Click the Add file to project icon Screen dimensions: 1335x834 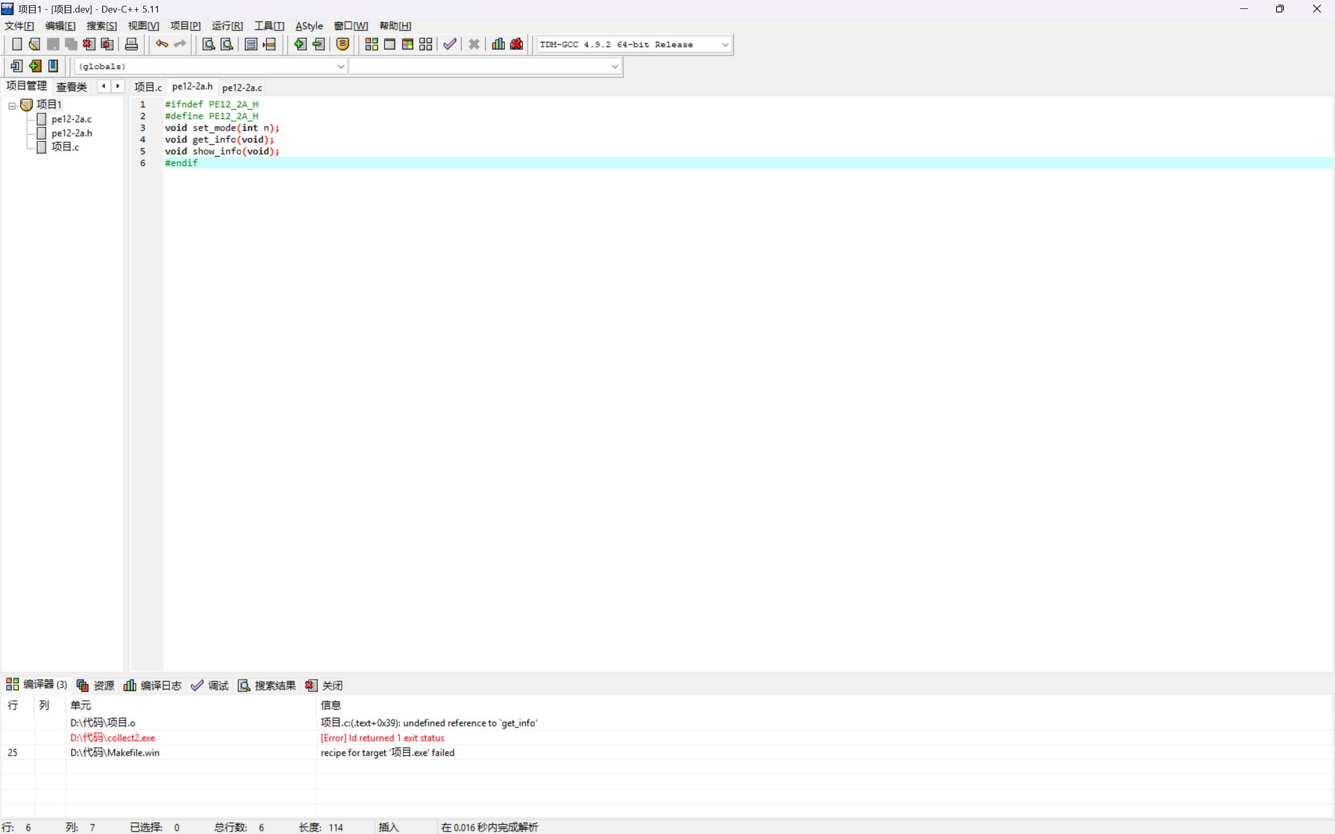[x=299, y=44]
